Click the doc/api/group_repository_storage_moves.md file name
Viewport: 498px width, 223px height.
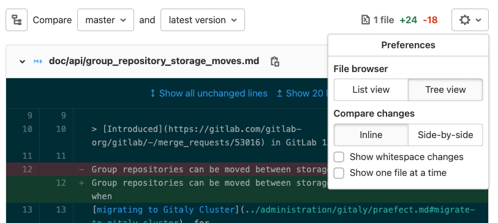[154, 61]
